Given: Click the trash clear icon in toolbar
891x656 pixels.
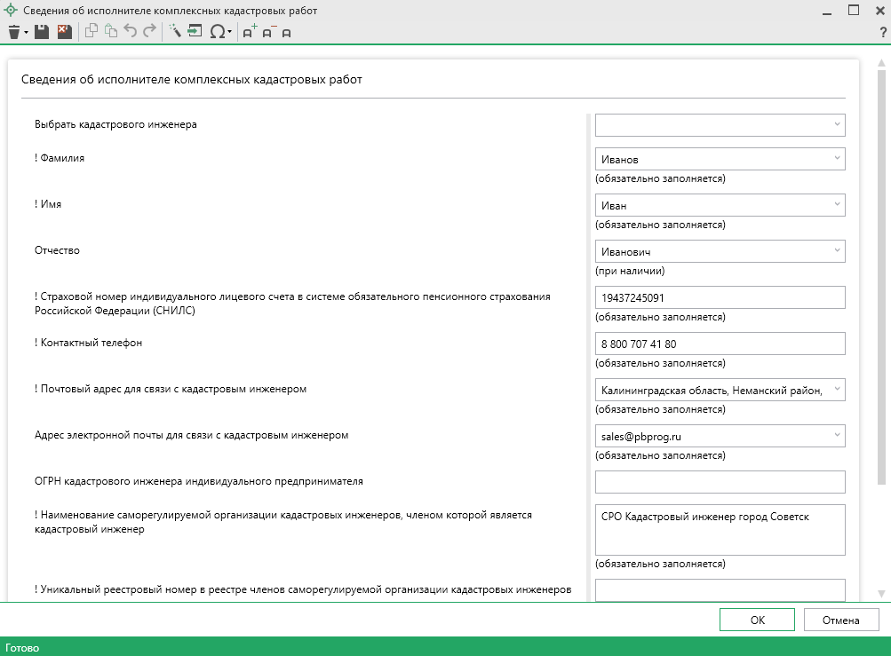Looking at the screenshot, I should click(x=13, y=32).
